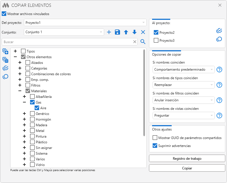
Task: Open help for Si nombres de filtros coinciden
Action: pyautogui.click(x=219, y=100)
